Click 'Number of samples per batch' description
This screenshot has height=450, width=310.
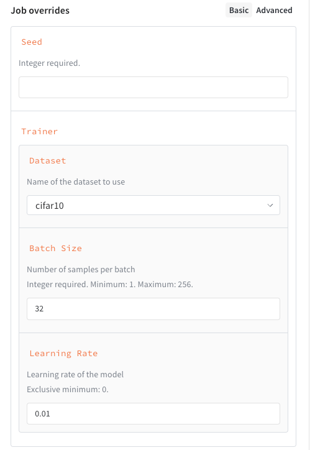click(x=81, y=270)
